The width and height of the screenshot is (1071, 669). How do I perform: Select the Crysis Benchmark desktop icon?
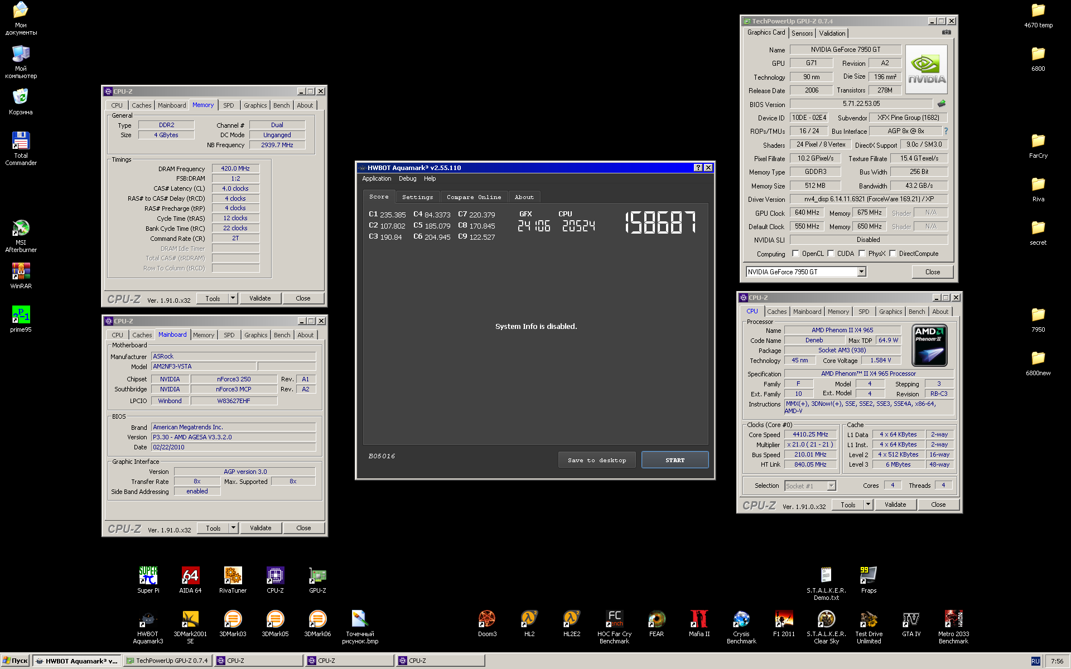742,627
